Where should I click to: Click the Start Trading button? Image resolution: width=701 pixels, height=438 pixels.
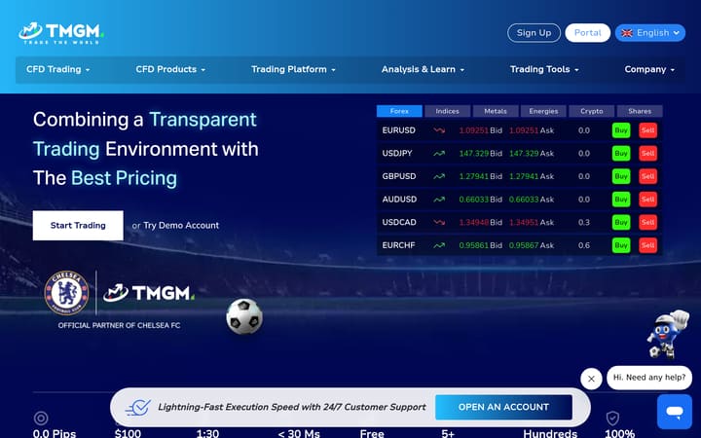click(78, 225)
